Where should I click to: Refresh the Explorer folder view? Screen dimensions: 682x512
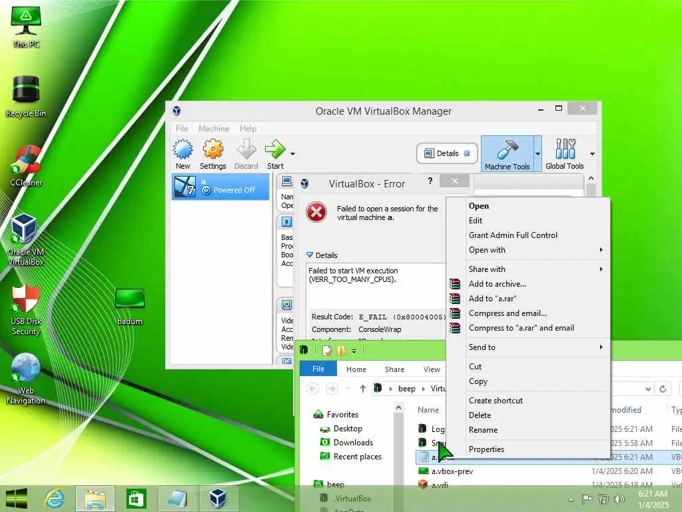point(663,389)
